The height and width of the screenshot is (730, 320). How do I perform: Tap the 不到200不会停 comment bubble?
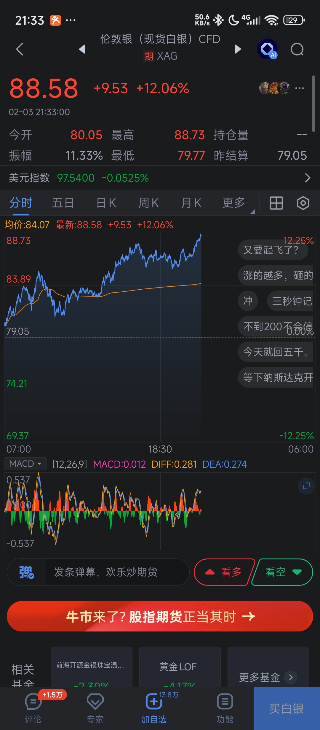(x=276, y=326)
